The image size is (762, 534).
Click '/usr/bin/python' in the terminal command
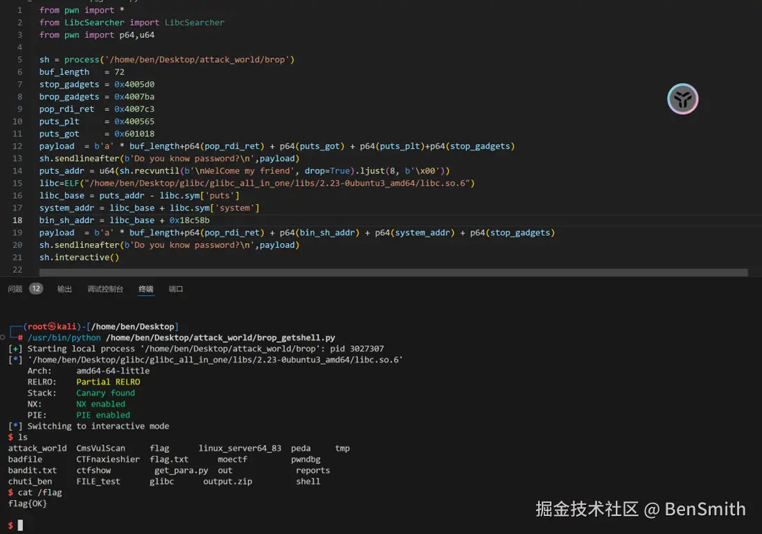64,337
